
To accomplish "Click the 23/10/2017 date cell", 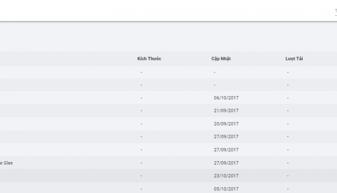I will point(226,176).
